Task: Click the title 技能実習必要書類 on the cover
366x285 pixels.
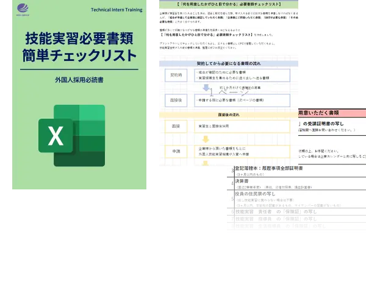Action: [x=79, y=38]
